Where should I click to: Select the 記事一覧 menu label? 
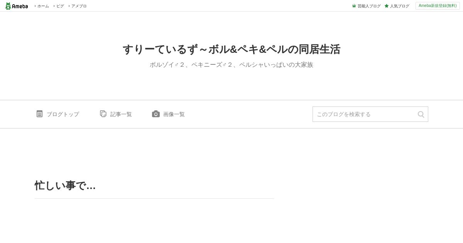[121, 114]
